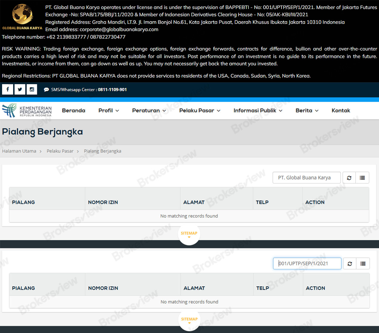Viewport: 379px width, 333px height.
Task: Click the SMS/Whatsapp Center chat bubble icon
Action: pyautogui.click(x=46, y=90)
